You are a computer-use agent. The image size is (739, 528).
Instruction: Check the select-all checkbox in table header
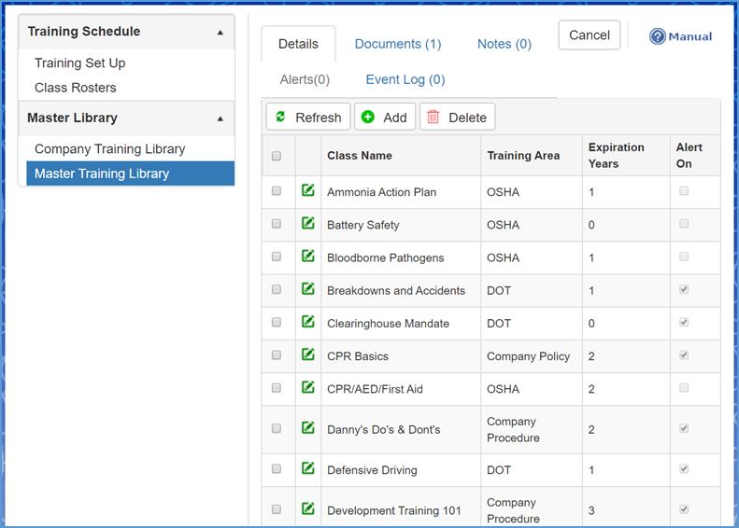point(277,156)
